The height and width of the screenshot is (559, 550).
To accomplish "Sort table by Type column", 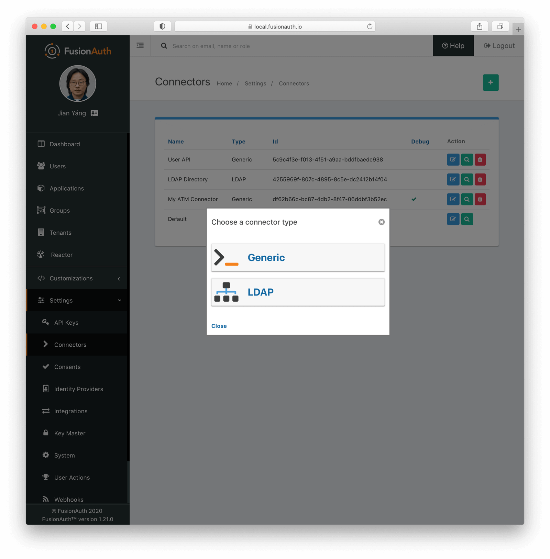I will (238, 142).
